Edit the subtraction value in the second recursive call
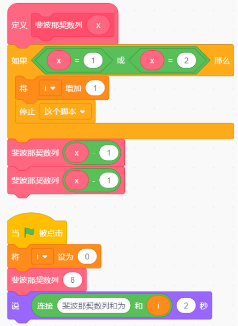Viewport: 238px width, 326px height. tap(108, 180)
